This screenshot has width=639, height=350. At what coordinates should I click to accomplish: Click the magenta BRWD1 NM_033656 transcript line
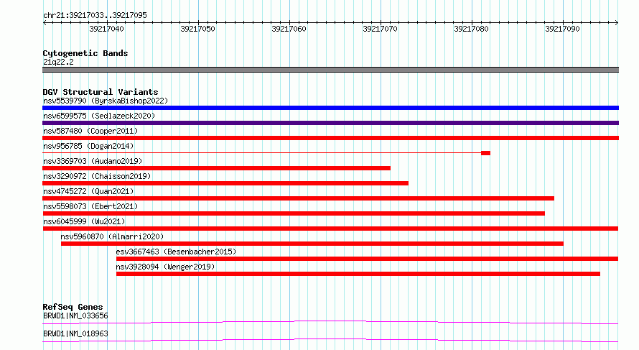330,322
